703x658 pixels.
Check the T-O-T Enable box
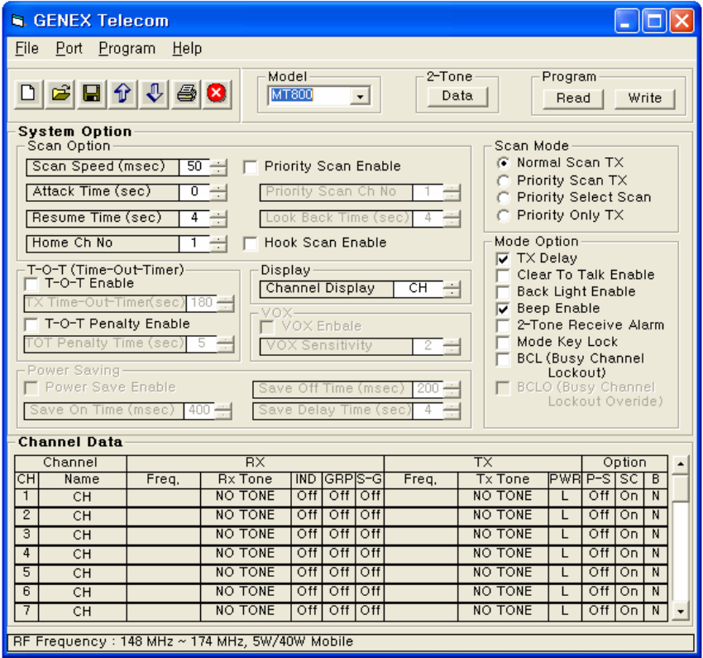coord(31,284)
